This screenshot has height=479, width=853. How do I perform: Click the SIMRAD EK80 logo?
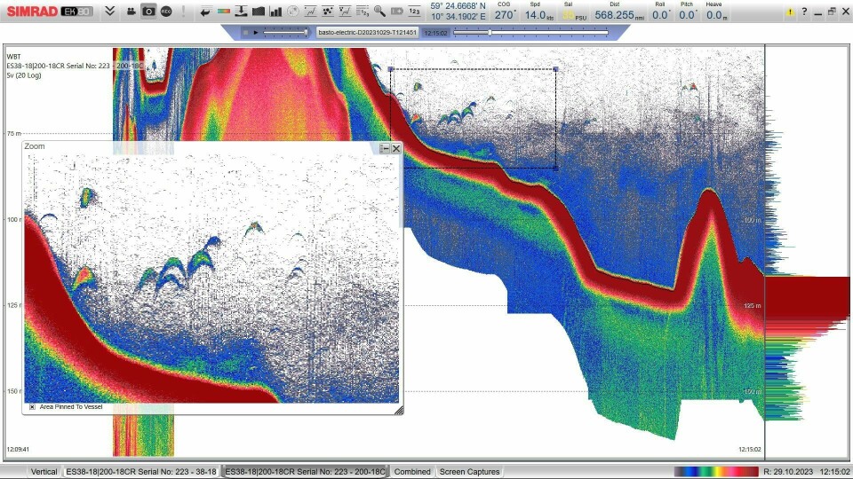50,12
